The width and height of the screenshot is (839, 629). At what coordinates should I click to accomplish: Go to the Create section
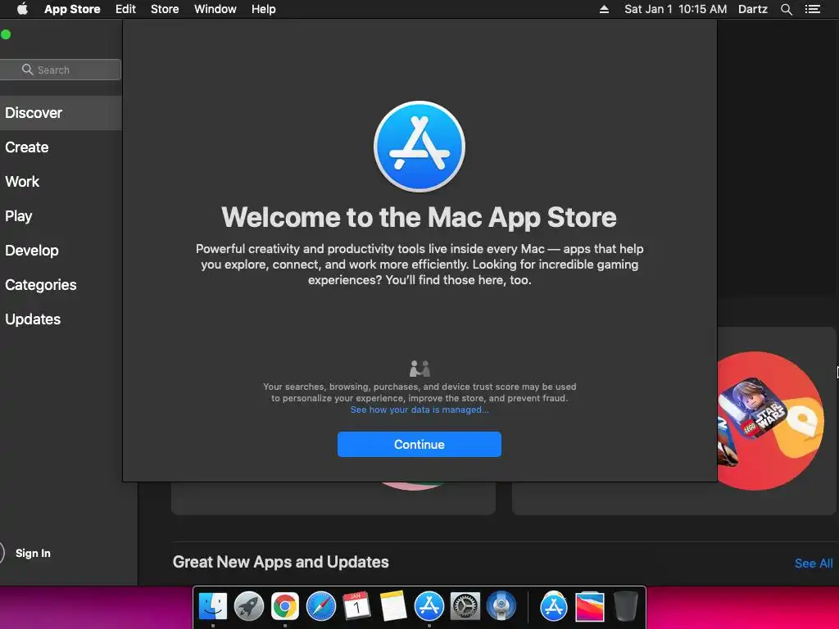click(27, 147)
